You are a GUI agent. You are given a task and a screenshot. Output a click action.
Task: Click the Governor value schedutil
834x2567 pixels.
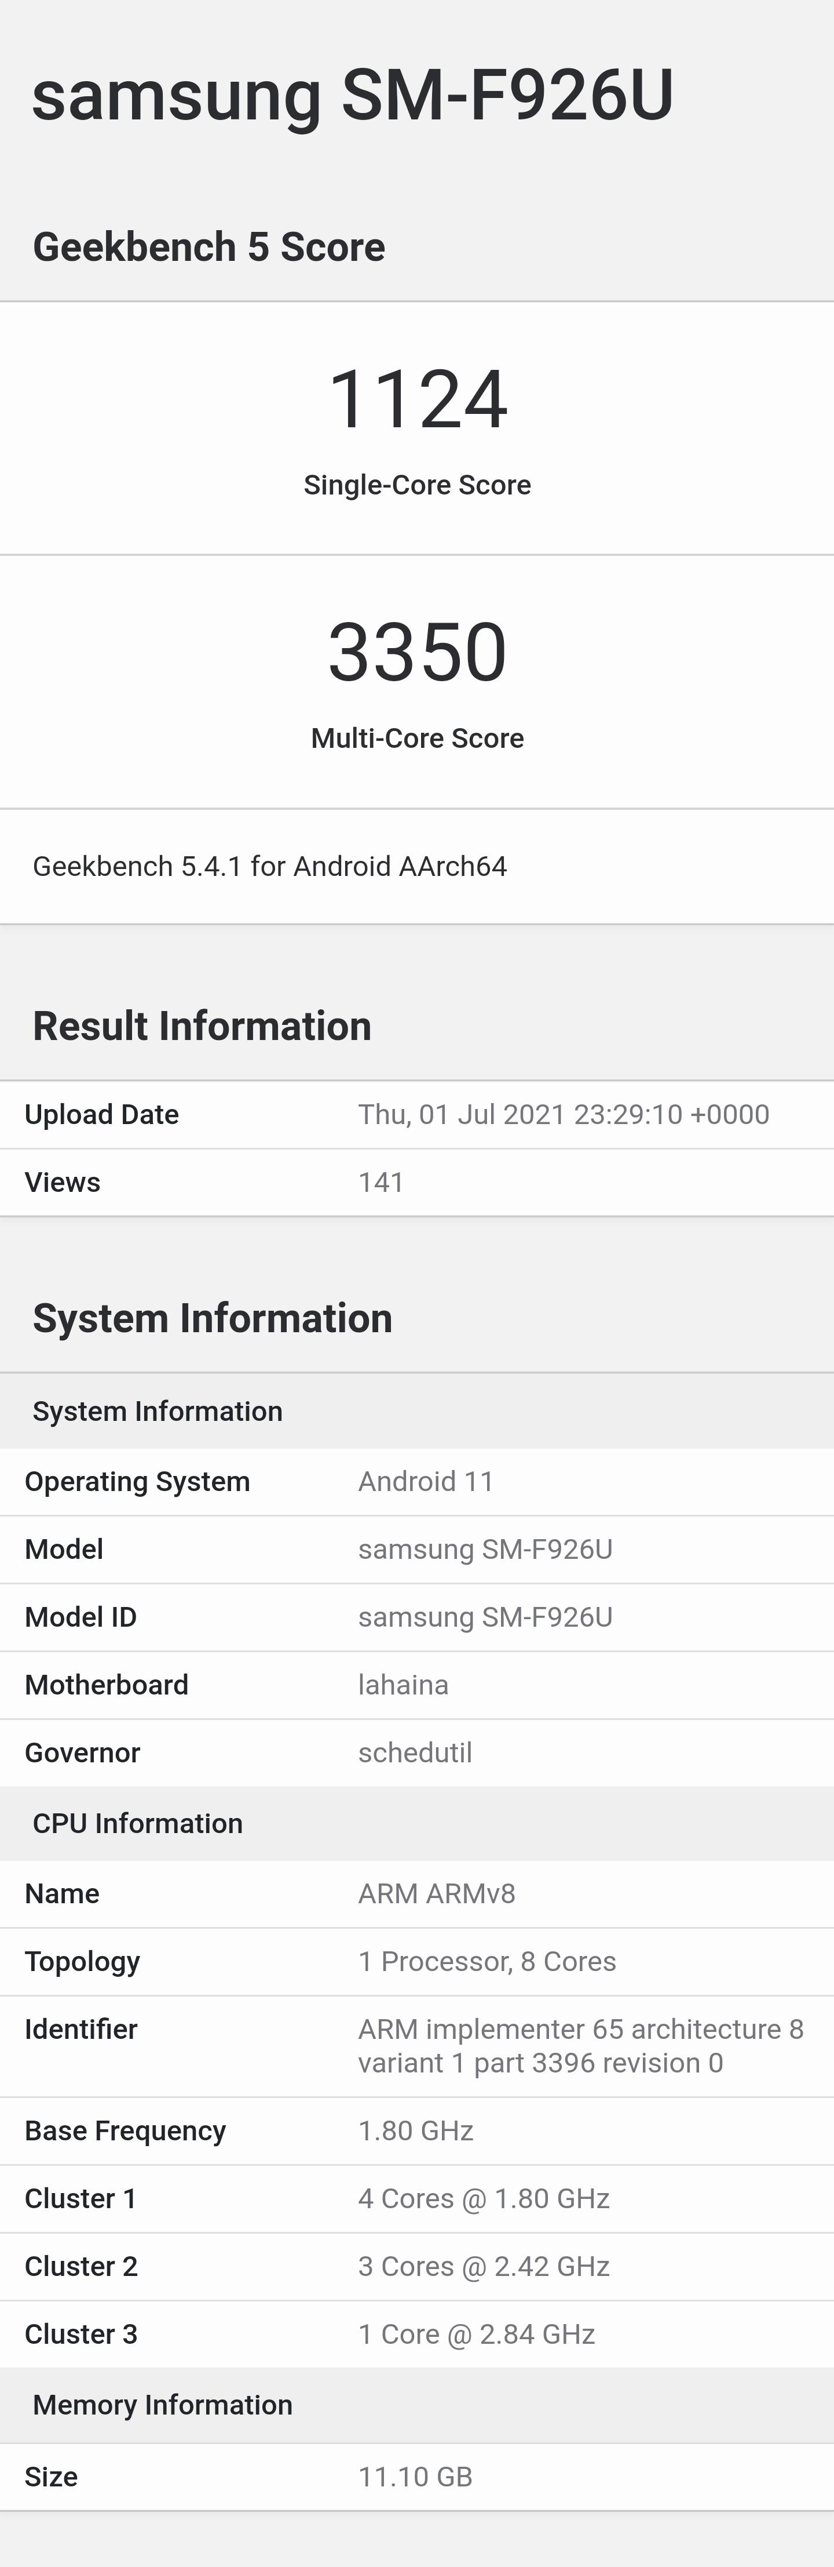coord(415,1752)
